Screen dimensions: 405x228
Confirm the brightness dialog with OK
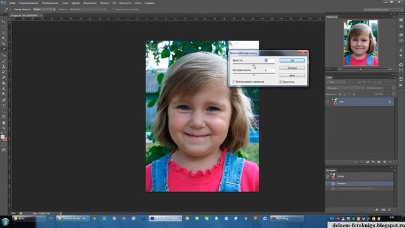pos(292,60)
